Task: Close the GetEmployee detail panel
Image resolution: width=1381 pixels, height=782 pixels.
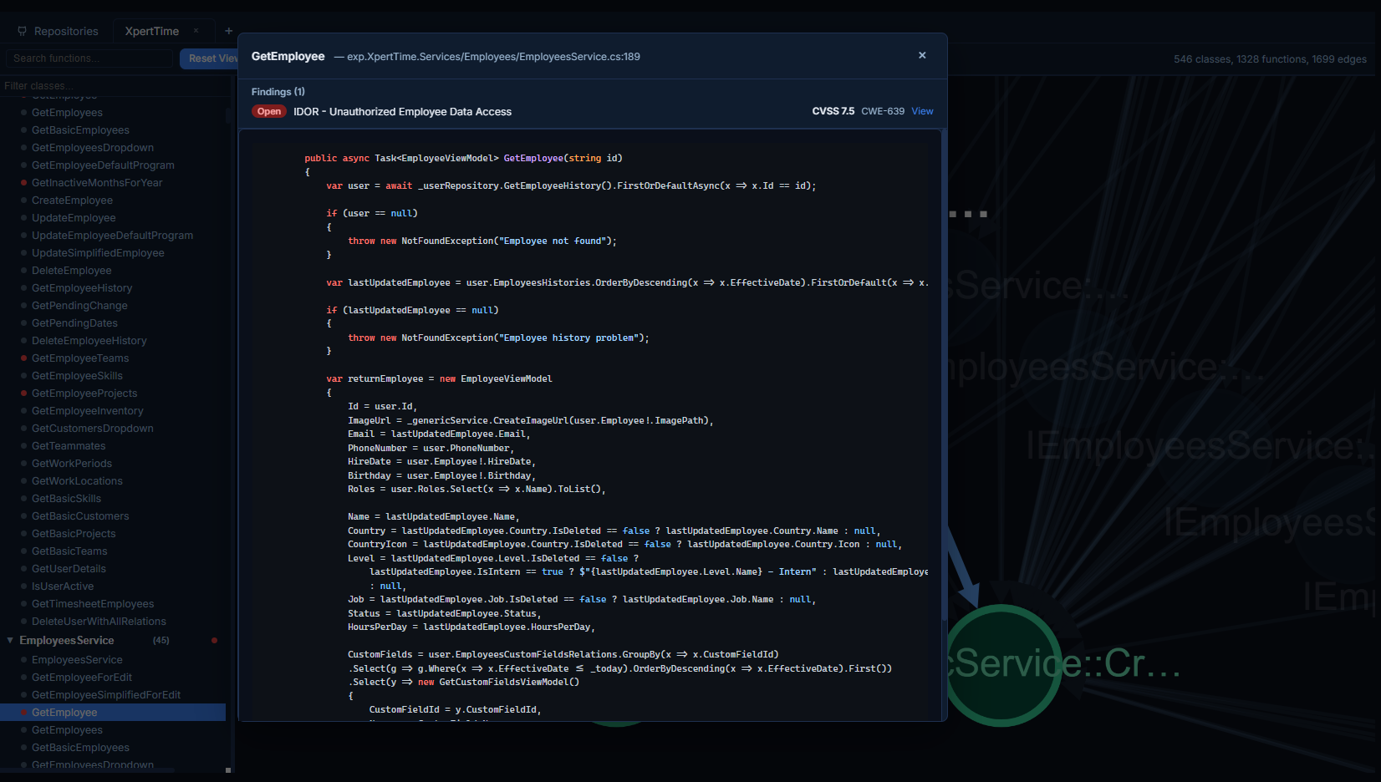Action: point(922,55)
